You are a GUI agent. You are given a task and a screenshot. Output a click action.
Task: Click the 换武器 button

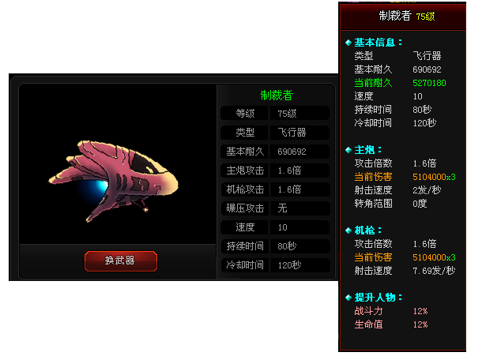121,260
